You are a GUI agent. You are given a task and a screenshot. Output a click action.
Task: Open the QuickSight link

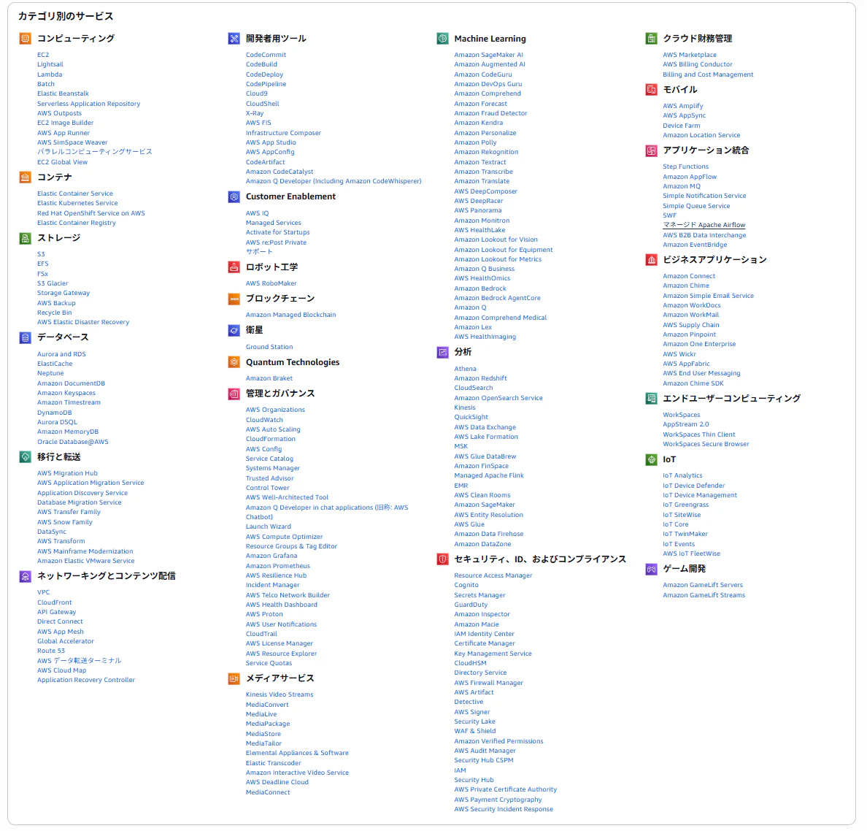pos(471,417)
